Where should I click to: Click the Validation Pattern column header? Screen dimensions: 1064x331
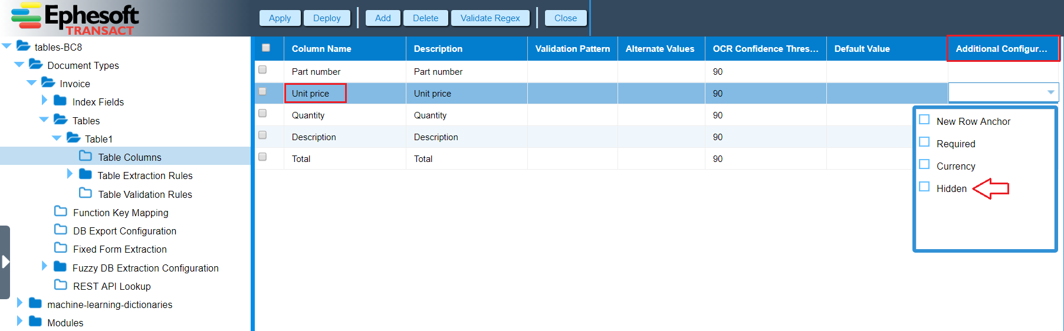[573, 49]
